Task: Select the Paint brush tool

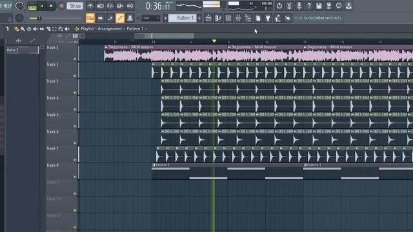Action: click(23, 28)
